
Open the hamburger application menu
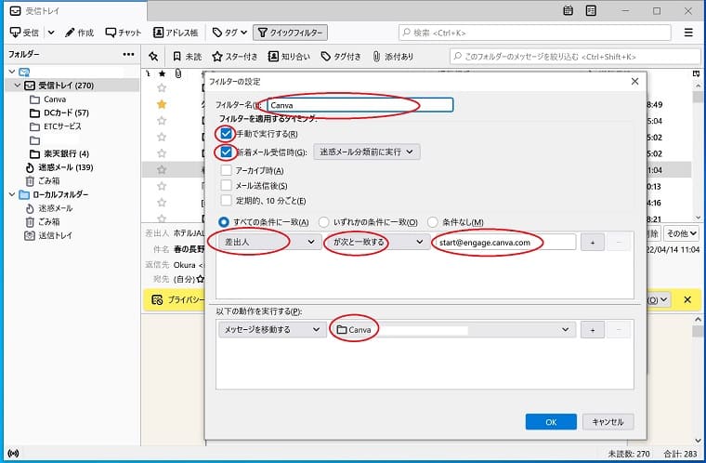pyautogui.click(x=688, y=33)
